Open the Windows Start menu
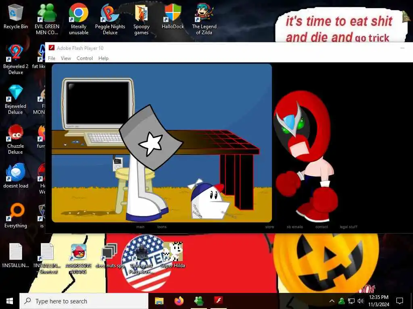This screenshot has height=309, width=413. tap(10, 301)
